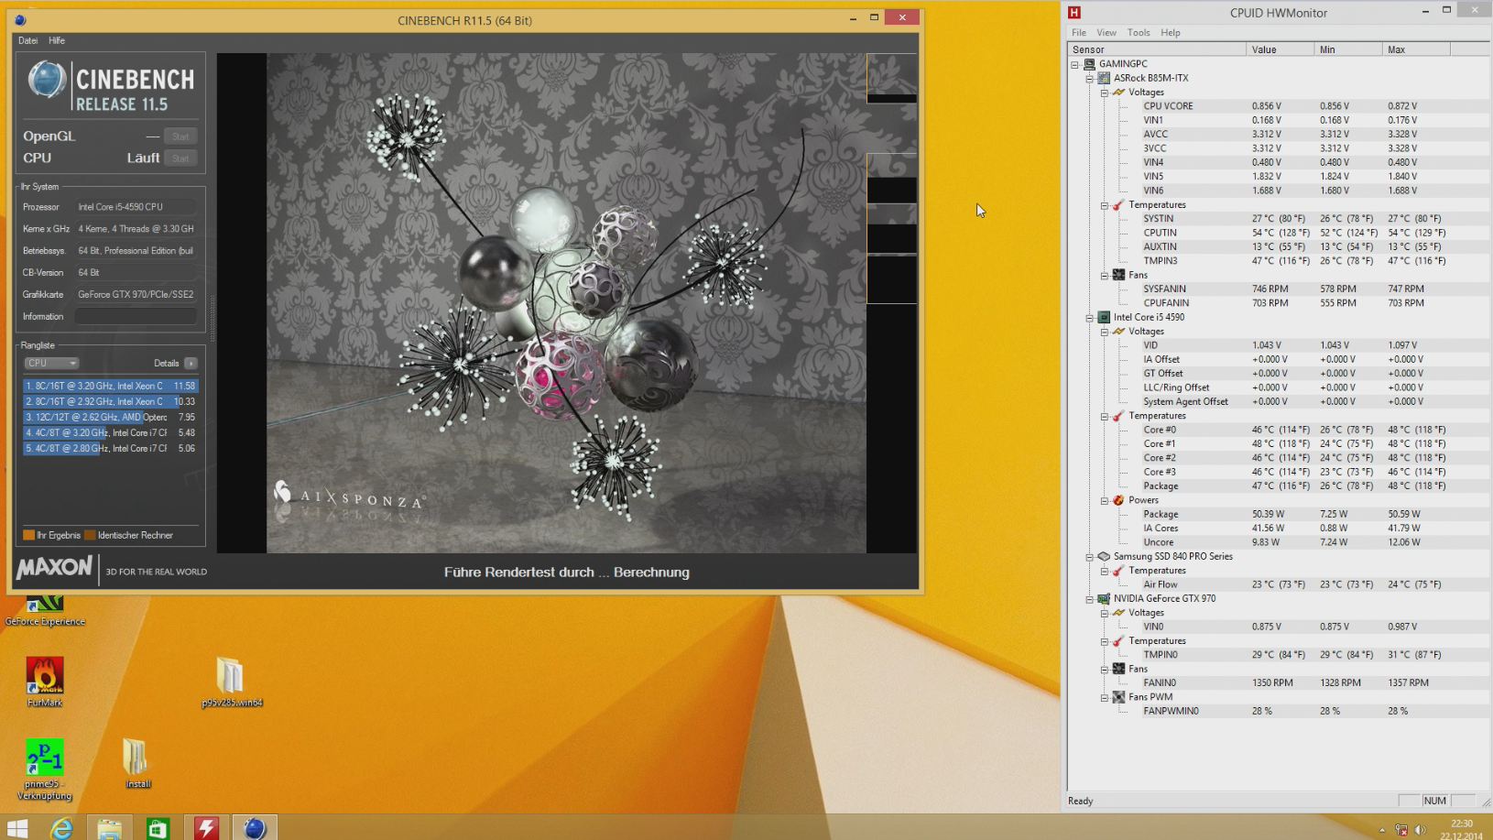Click the red lightning bolt taskbar icon
Image resolution: width=1493 pixels, height=840 pixels.
(206, 828)
